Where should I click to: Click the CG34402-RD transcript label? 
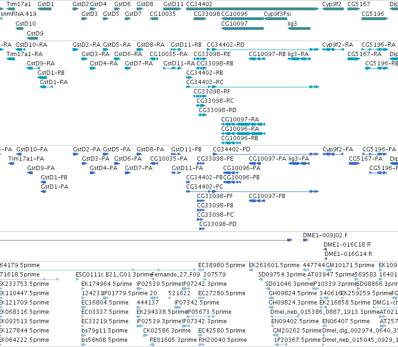225,45
